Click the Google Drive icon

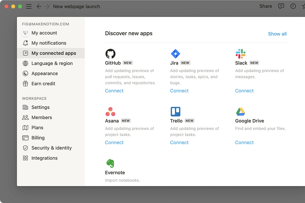coord(241,112)
